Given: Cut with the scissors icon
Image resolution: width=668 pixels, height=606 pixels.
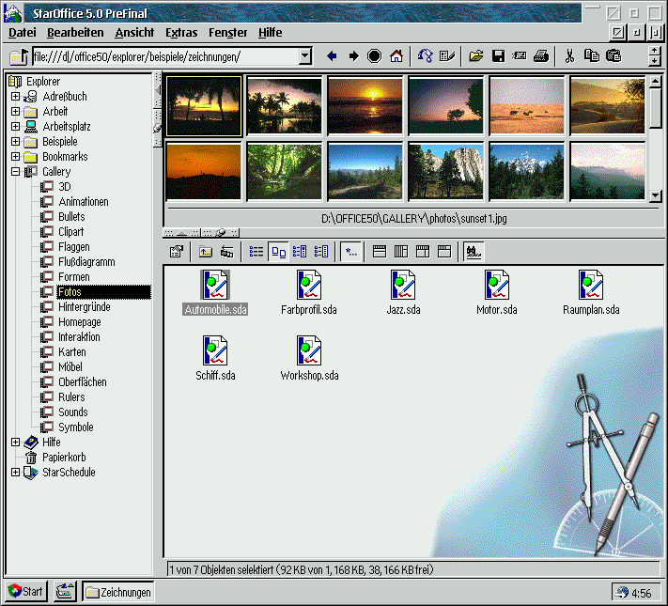Looking at the screenshot, I should pyautogui.click(x=569, y=55).
